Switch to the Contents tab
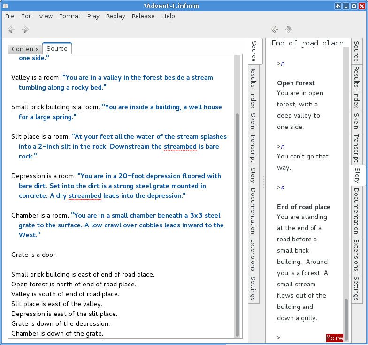Image resolution: width=368 pixels, height=345 pixels. [x=25, y=49]
